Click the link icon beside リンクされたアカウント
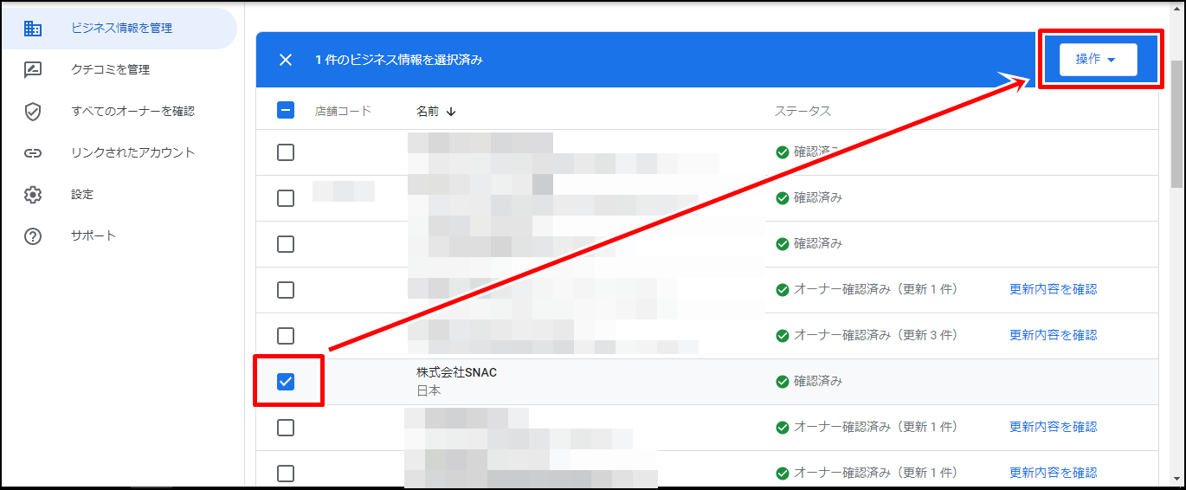This screenshot has height=490, width=1186. [x=33, y=153]
